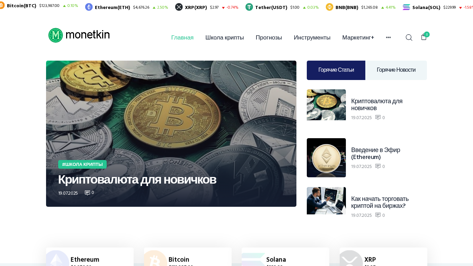
Task: Switch to Горячие Новости tab
Action: click(396, 70)
